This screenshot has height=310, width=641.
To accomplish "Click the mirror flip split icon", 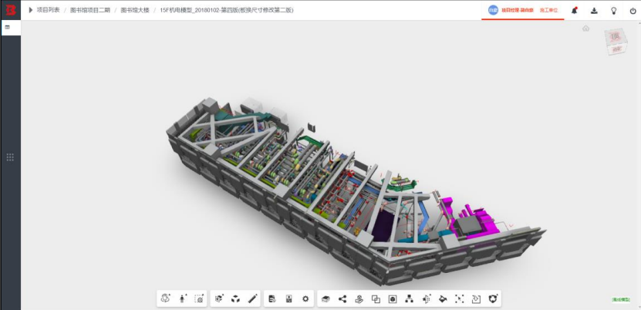I will [426, 299].
